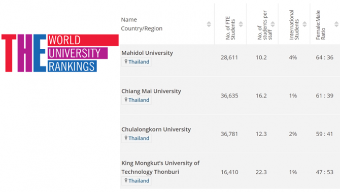Open King Mongkut's University of Technology Thonburi
Viewport: 340px width, 192px height.
[x=160, y=167]
